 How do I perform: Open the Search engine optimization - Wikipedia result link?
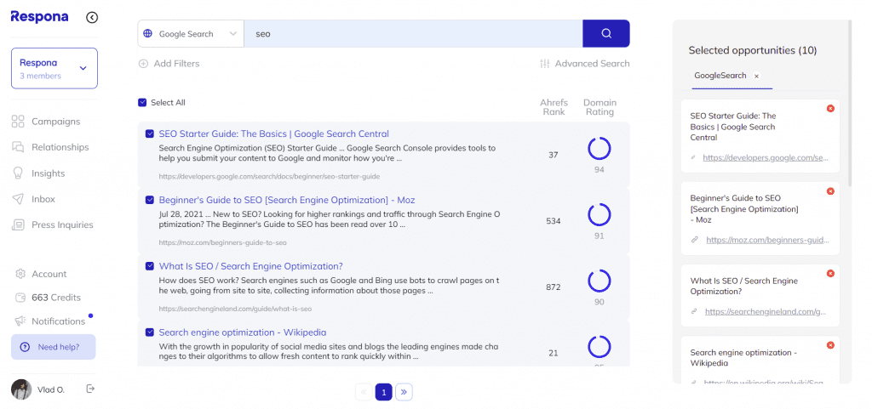[243, 332]
